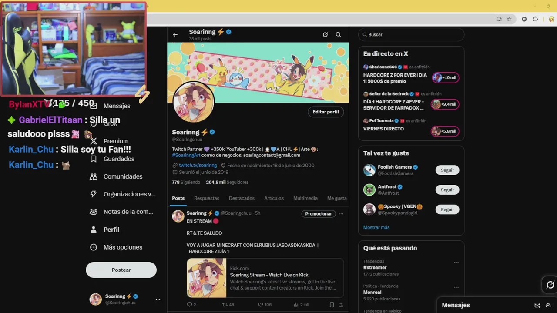
Task: Like the post with 106 likes
Action: 261,305
